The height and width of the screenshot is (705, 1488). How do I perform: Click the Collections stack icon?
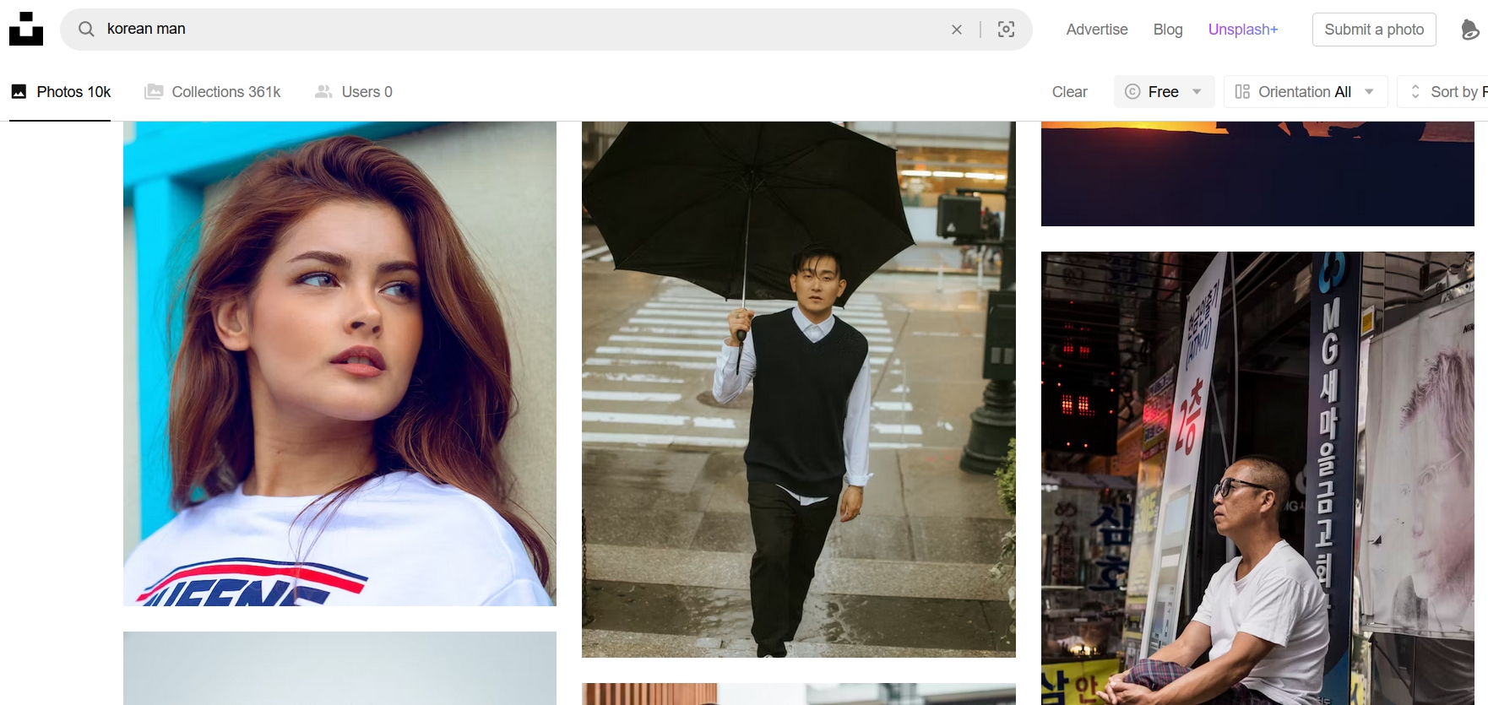[x=154, y=92]
